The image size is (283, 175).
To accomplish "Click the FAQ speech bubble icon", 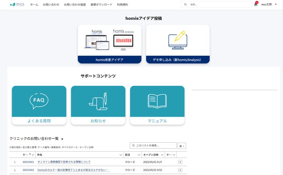I will point(39,101).
